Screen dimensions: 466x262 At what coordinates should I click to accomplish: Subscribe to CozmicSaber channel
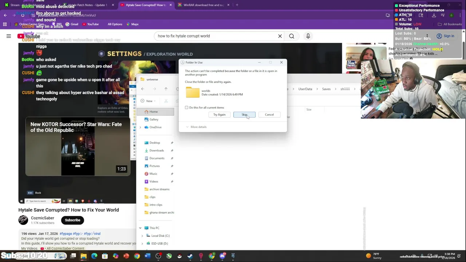pyautogui.click(x=72, y=220)
